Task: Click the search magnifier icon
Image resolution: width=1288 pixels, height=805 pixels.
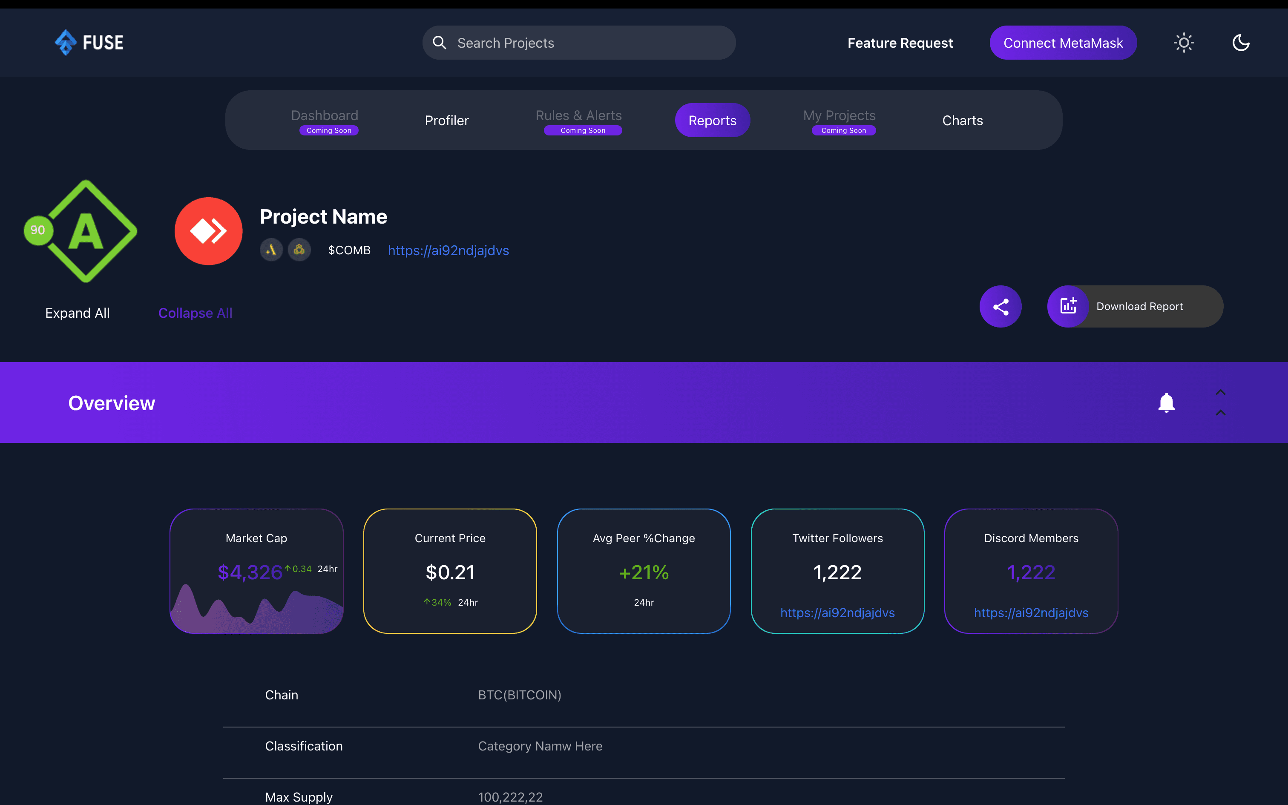Action: (440, 42)
